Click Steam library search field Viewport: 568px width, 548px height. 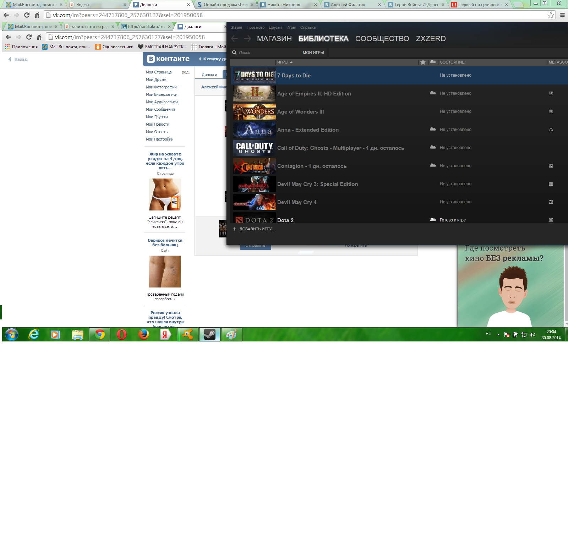pos(268,53)
